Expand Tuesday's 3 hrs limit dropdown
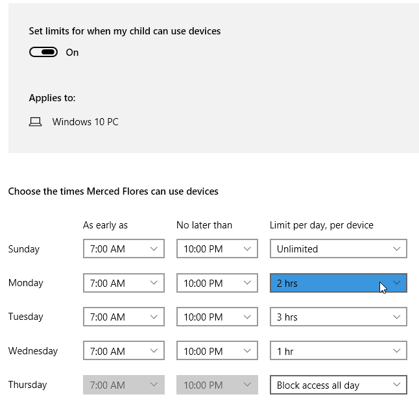Screen dimensions: 419x401 (338, 317)
